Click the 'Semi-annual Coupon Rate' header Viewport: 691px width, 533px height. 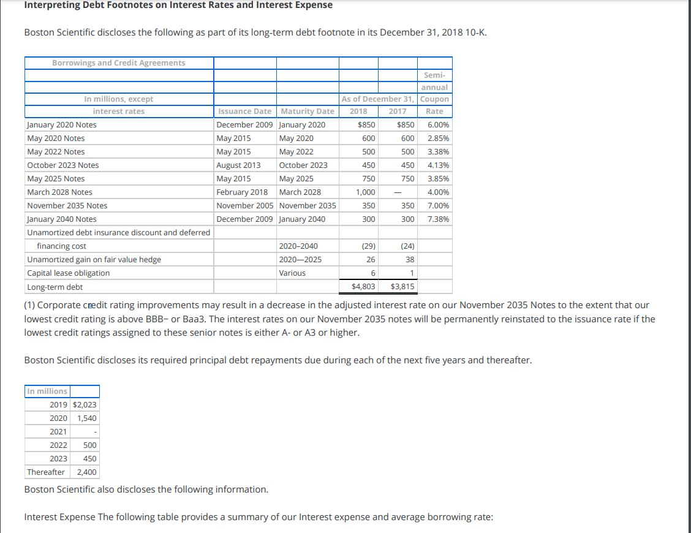[x=434, y=87]
